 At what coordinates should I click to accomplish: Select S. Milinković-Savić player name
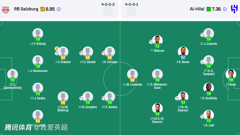pos(157,86)
